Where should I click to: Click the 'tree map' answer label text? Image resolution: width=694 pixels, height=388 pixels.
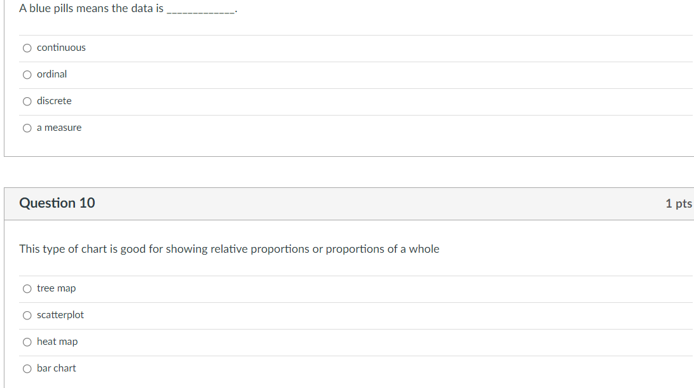(56, 288)
